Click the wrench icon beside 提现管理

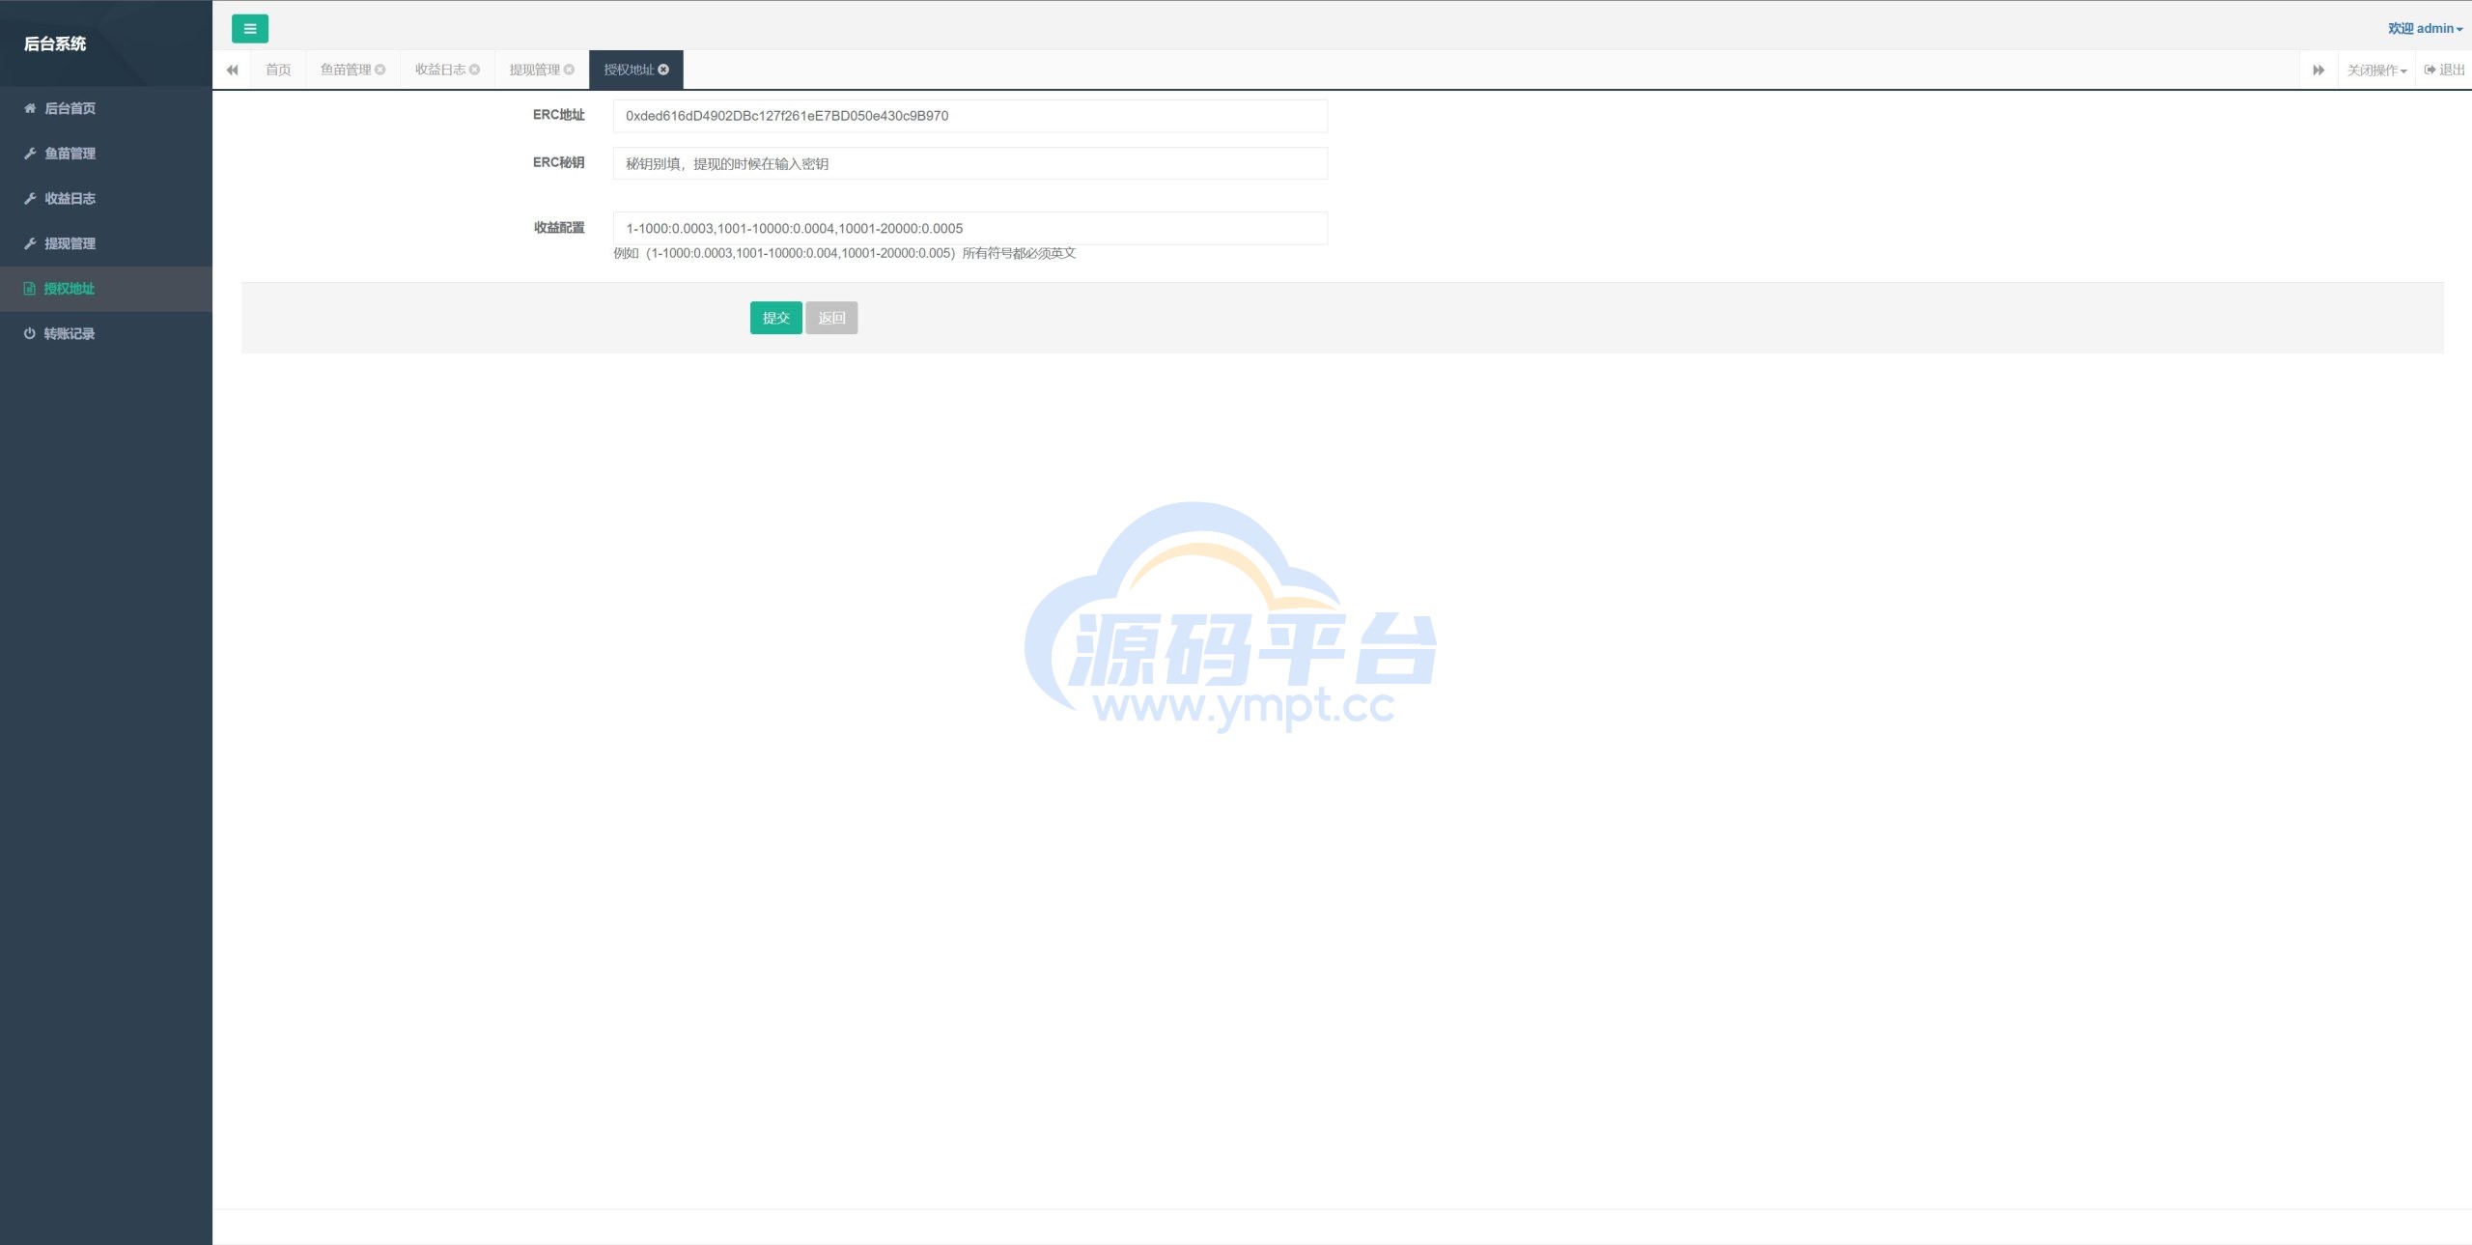pos(30,243)
